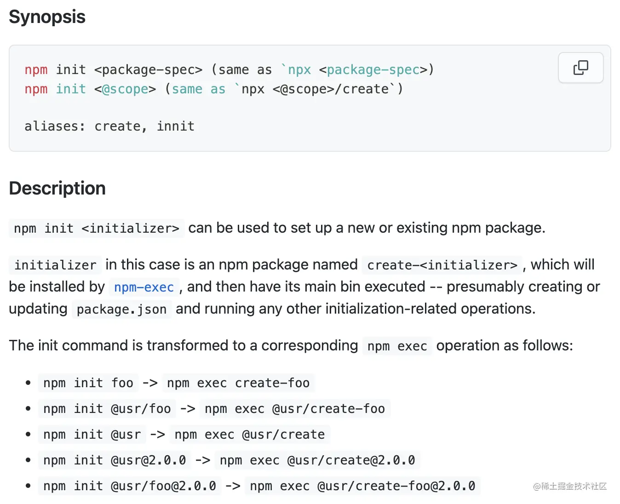Click the 'npm exec @usr/create-foo' code snippet
The width and height of the screenshot is (620, 504).
[x=294, y=409]
